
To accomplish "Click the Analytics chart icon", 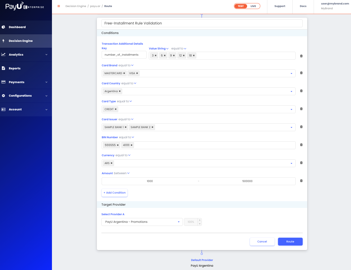I will click(x=3, y=55).
